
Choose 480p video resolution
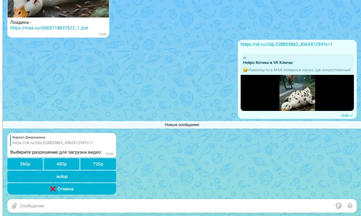(61, 164)
